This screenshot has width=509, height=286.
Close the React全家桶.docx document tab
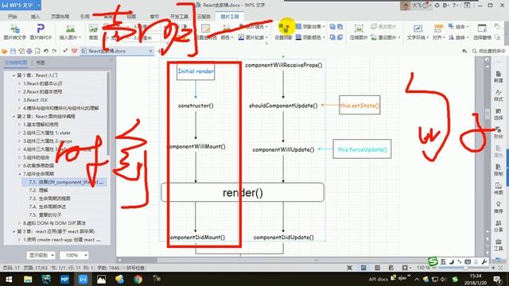click(150, 51)
